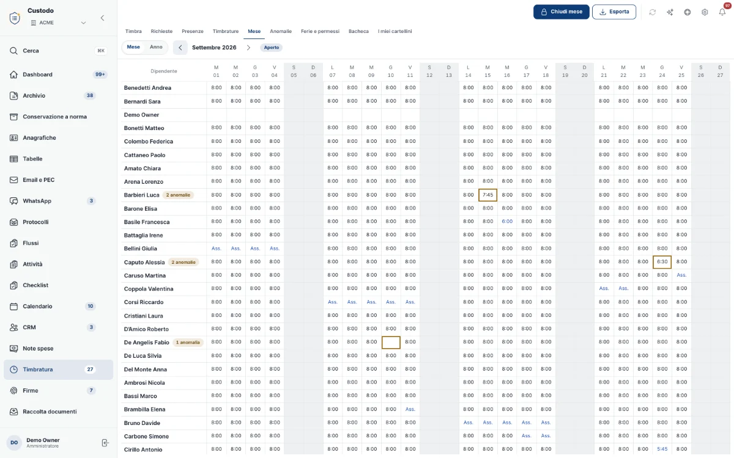Switch to the Anomalie tab
The width and height of the screenshot is (734, 458).
pos(281,31)
